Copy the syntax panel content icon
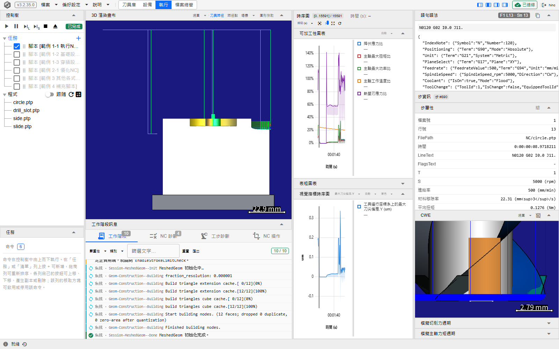Screen dimensions: 559x349 [538, 15]
